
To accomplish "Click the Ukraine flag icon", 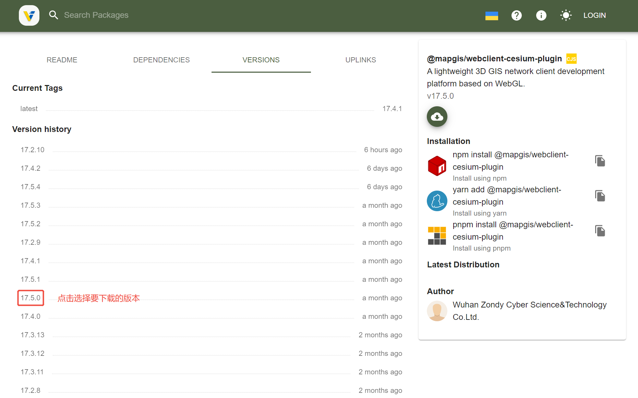I will click(x=492, y=15).
